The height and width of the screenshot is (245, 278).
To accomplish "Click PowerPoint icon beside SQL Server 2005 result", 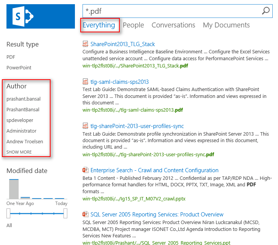I will tap(85, 214).
